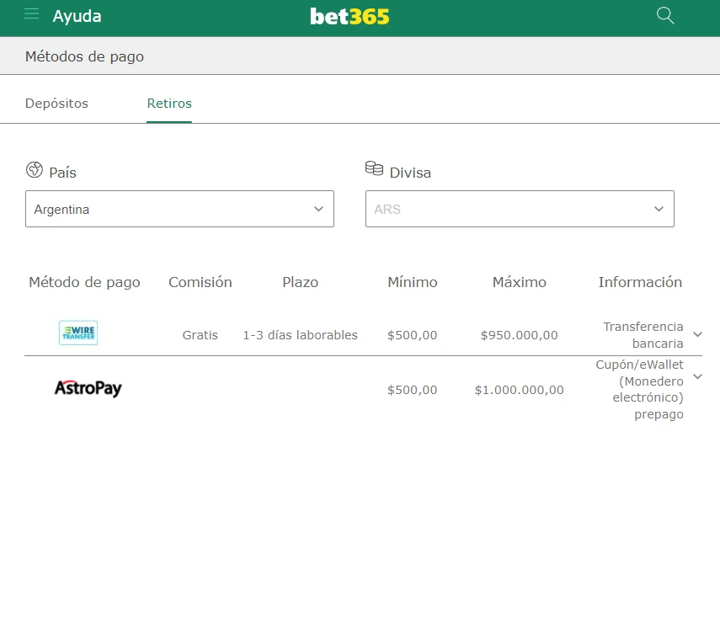Click the Gratis commission cell

click(200, 335)
